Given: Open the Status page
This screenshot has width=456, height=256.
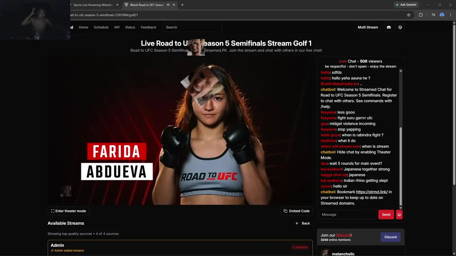Looking at the screenshot, I should point(130,27).
